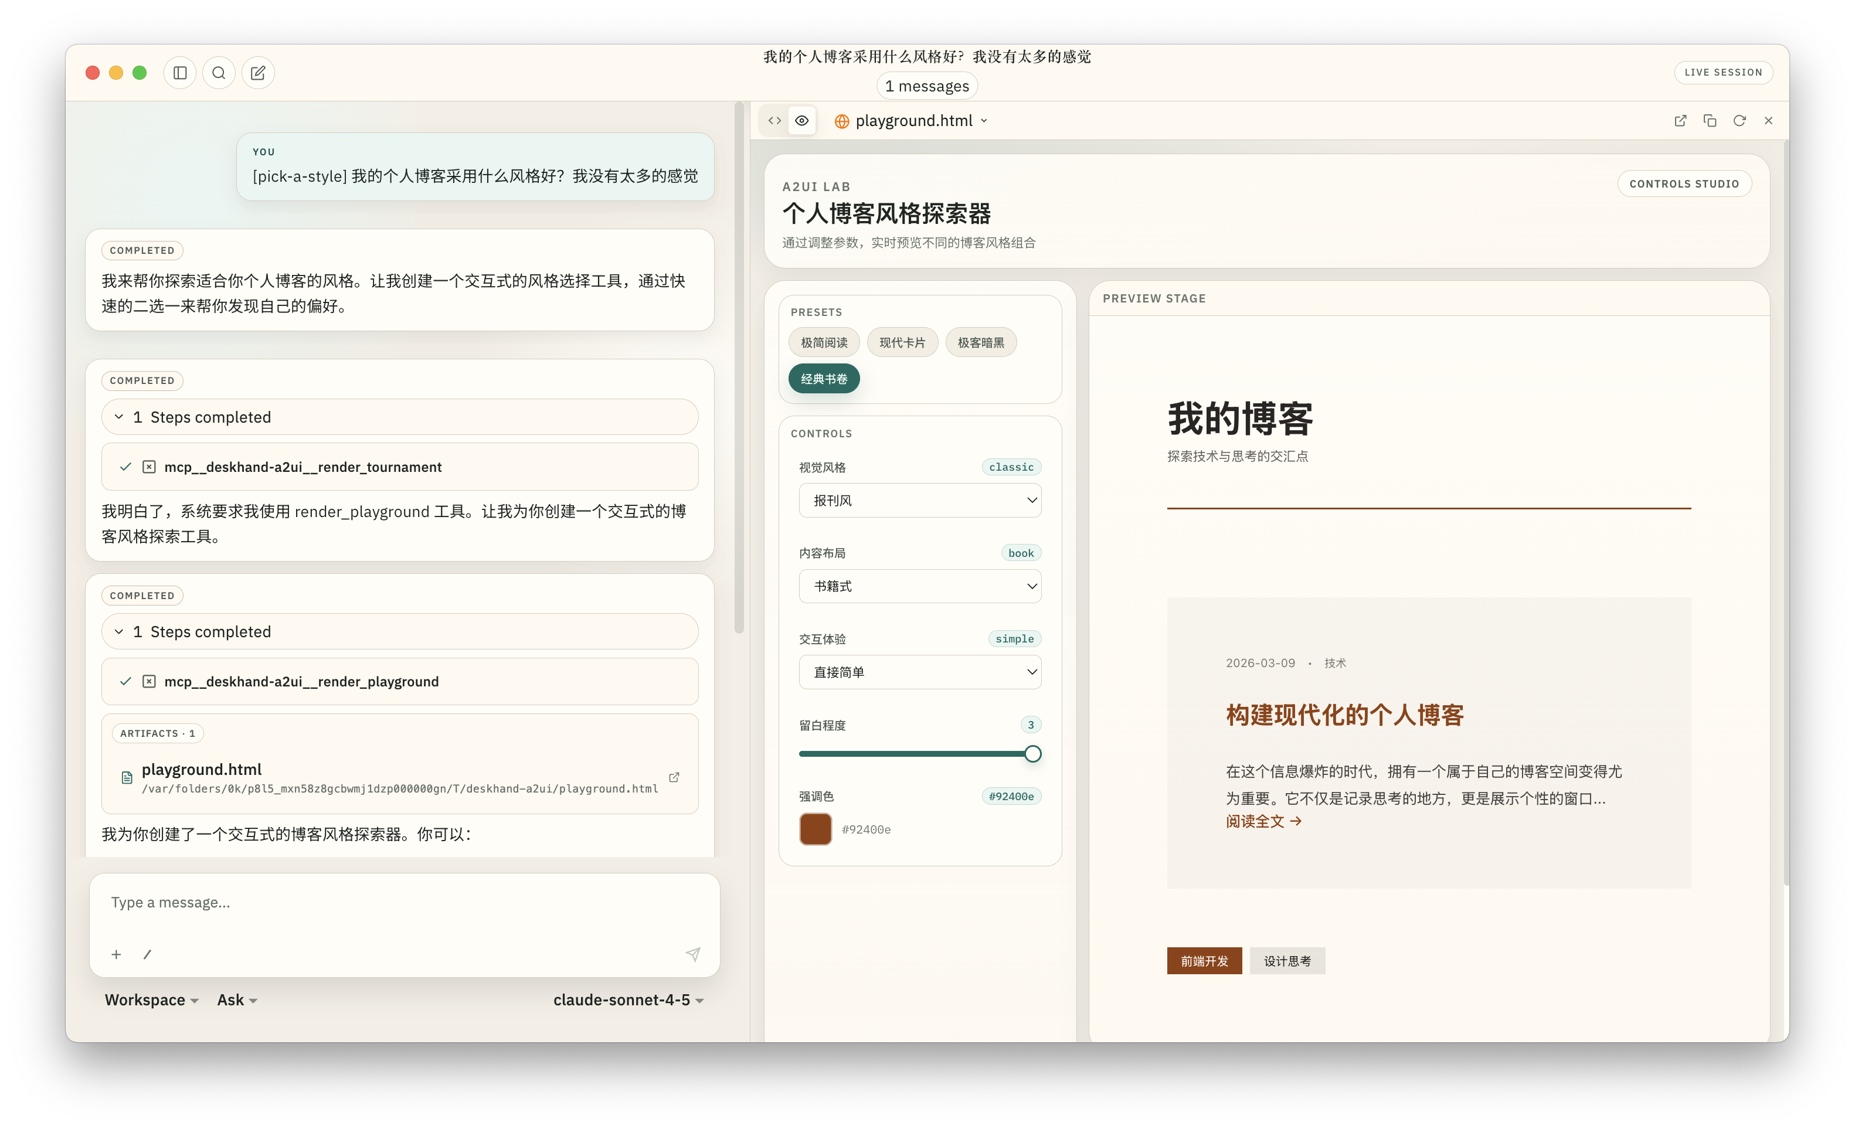Toggle the sidebar panel icon

pyautogui.click(x=180, y=73)
